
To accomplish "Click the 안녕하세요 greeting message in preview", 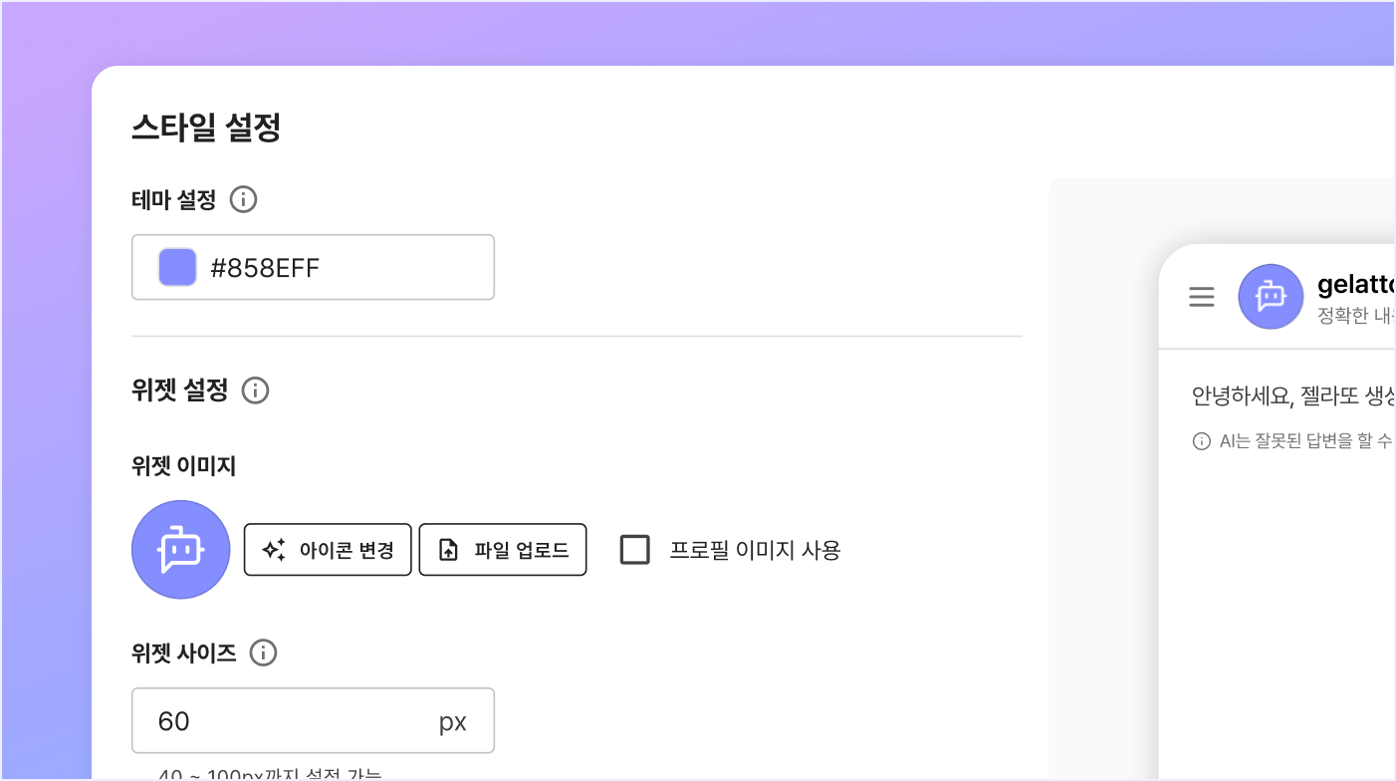I will [1291, 395].
